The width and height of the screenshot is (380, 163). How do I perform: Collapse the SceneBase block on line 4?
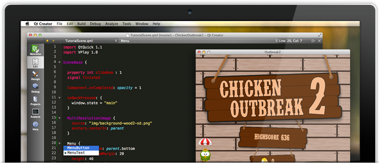click(x=59, y=62)
